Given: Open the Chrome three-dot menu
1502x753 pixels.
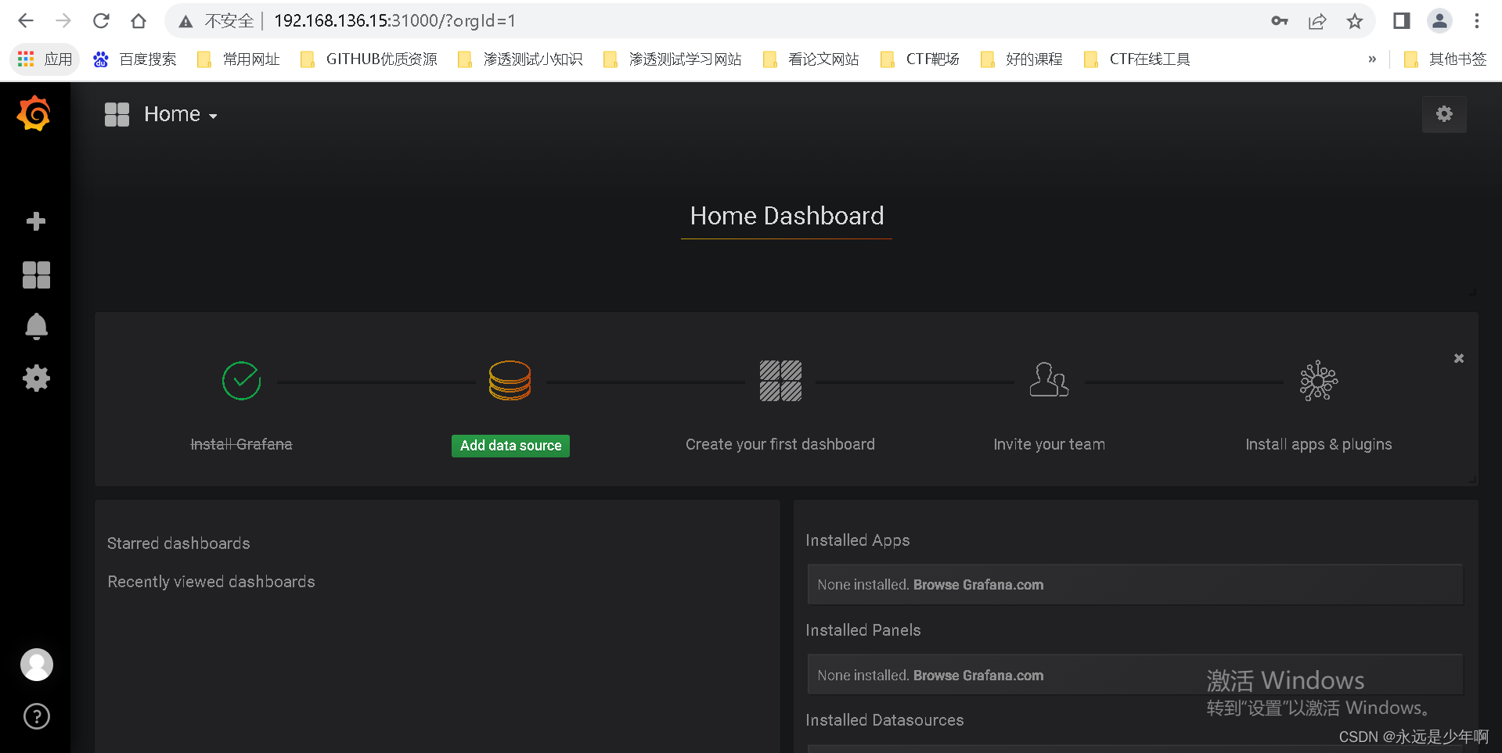Looking at the screenshot, I should pyautogui.click(x=1477, y=21).
